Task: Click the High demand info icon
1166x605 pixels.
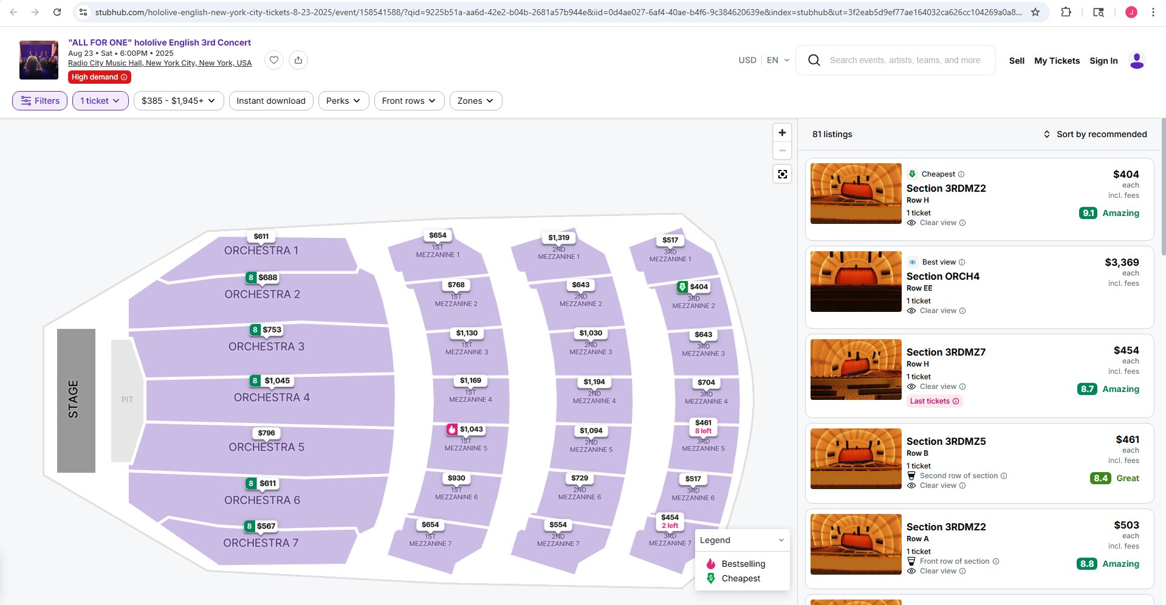Action: coord(124,77)
